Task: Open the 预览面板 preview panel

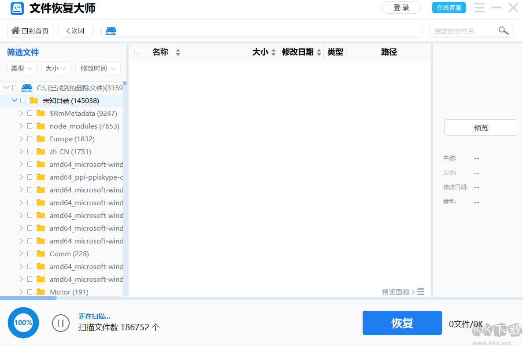Action: [x=396, y=291]
